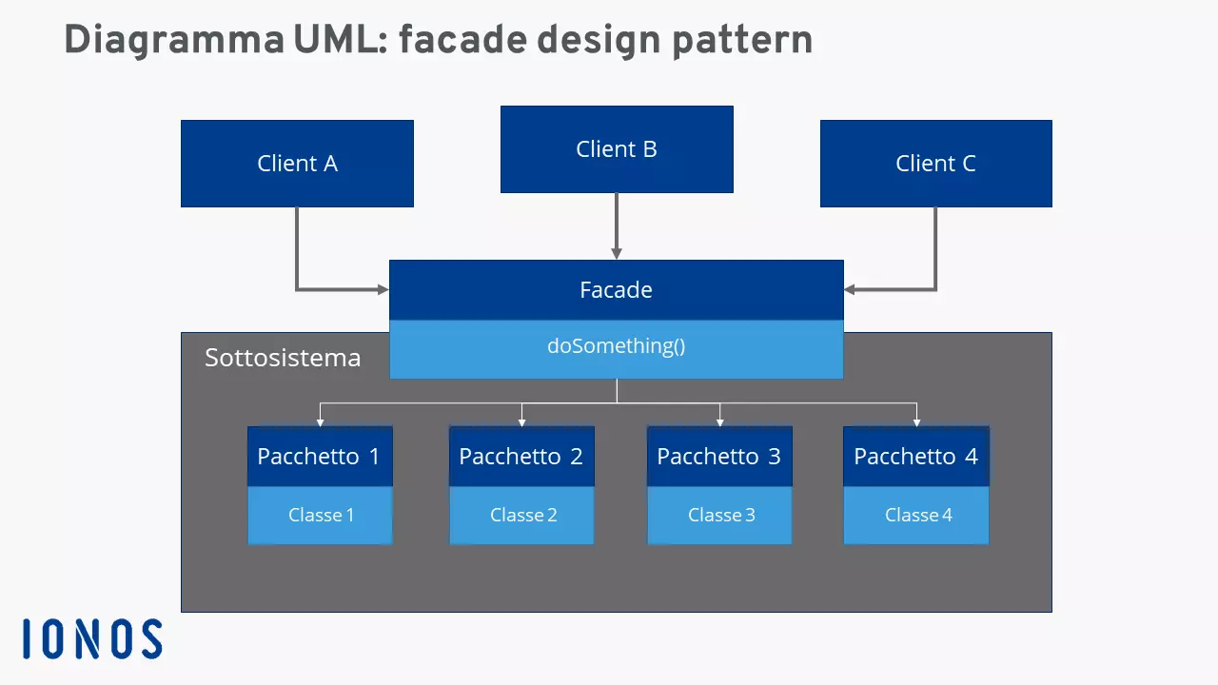
Task: Click the Client C box
Action: [936, 164]
